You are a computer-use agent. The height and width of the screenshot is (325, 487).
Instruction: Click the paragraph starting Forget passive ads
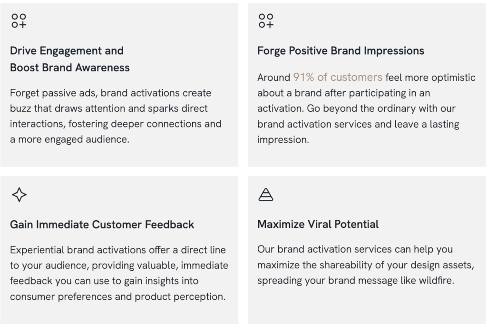tap(116, 116)
